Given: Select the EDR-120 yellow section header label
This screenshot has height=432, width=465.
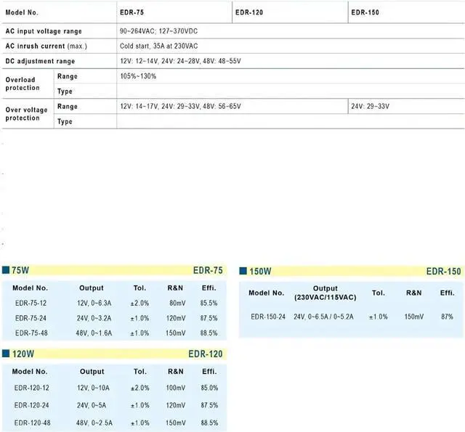Looking at the screenshot, I should (205, 354).
